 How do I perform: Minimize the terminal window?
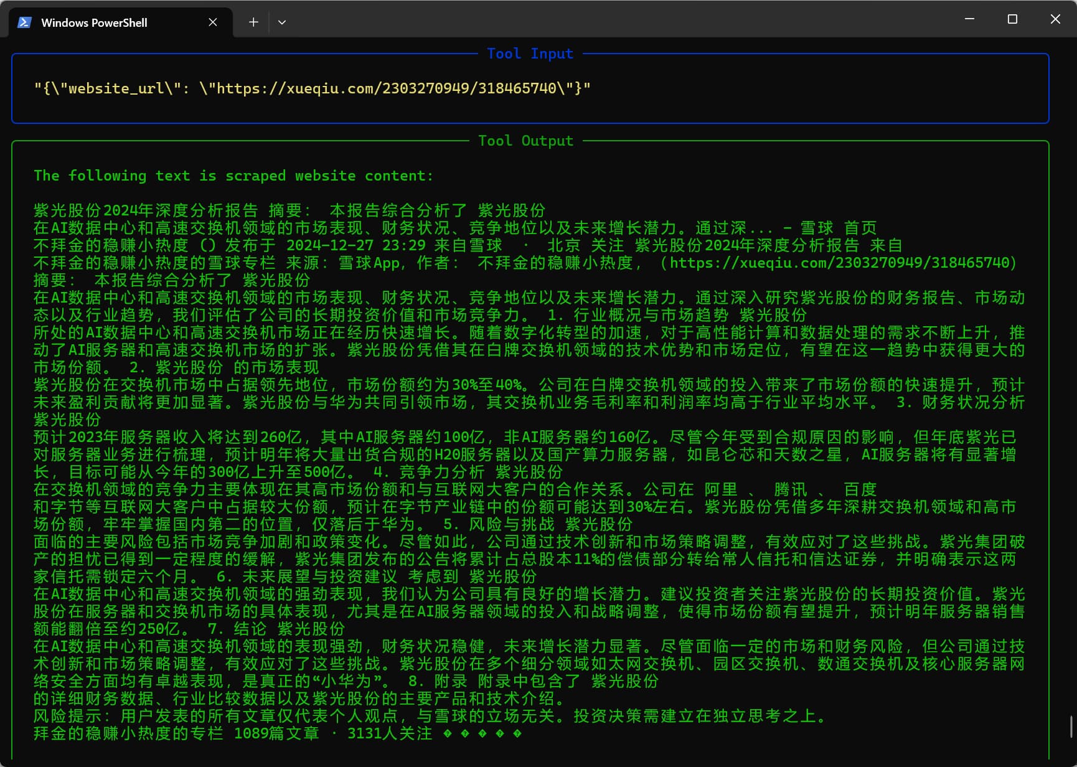click(x=969, y=19)
